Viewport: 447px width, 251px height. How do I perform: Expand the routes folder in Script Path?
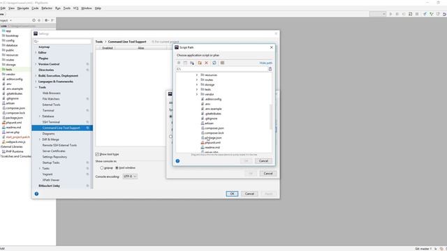tap(197, 80)
